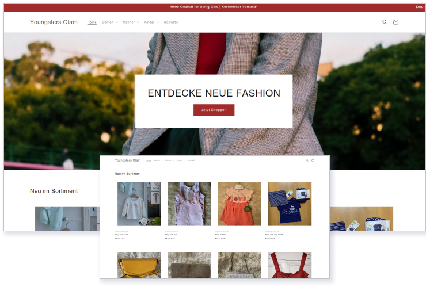The image size is (426, 287).
Task: Click the search icon in the front overlay window
Action: 307,160
